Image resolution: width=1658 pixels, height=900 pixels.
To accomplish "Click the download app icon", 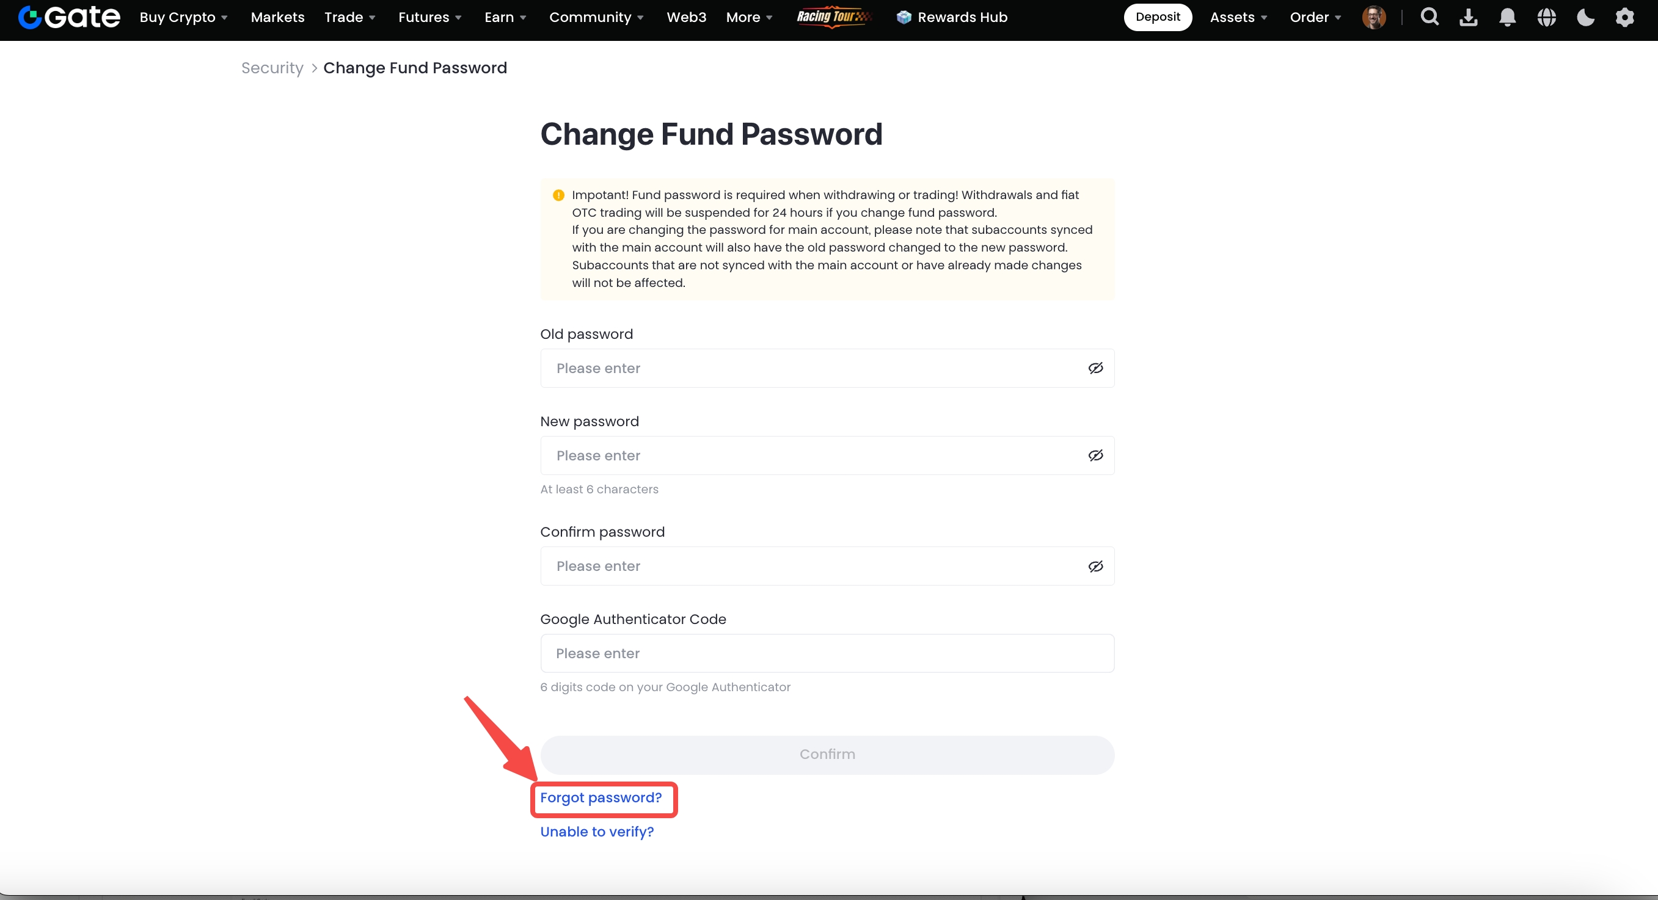I will [x=1468, y=17].
